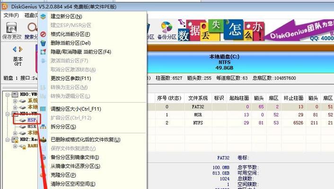Click the 标识 column header
Viewport: 334px width, 189px height.
pyautogui.click(x=219, y=98)
